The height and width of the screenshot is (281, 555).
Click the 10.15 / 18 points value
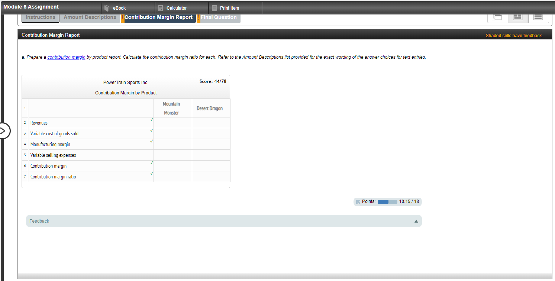[x=409, y=201]
